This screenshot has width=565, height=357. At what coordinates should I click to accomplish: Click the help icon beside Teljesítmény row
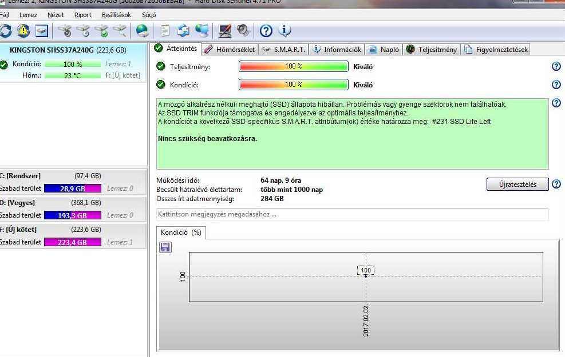click(x=556, y=66)
